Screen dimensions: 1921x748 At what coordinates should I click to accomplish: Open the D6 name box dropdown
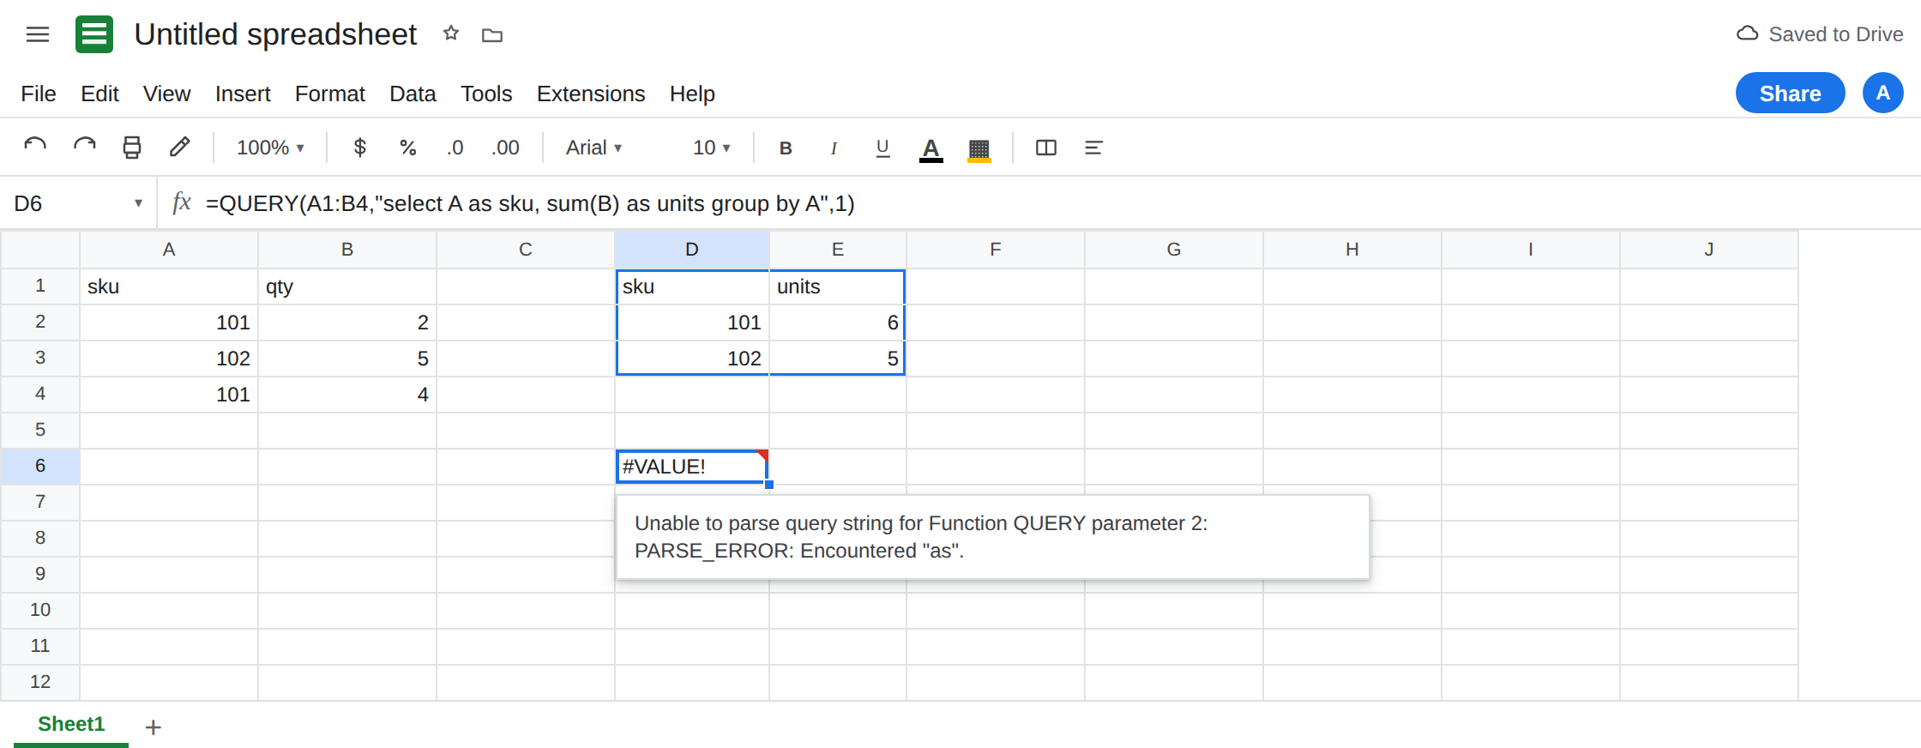point(138,203)
